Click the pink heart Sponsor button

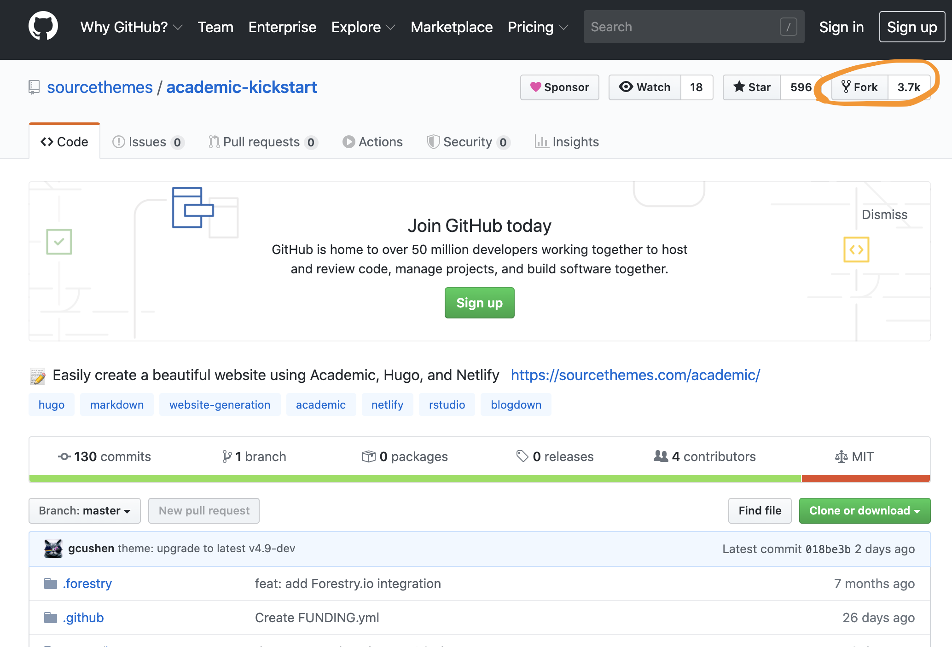pyautogui.click(x=559, y=87)
